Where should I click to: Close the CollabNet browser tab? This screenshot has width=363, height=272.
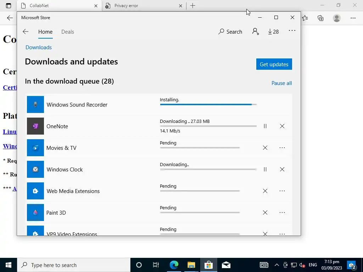[96, 6]
